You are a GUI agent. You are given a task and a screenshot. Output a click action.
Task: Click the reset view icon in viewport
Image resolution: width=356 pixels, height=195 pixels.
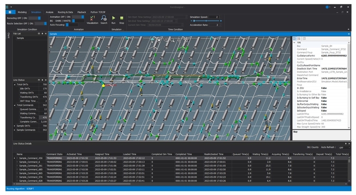(x=186, y=40)
